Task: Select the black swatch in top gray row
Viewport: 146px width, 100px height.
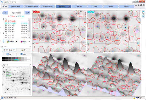Action: click(x=4, y=58)
